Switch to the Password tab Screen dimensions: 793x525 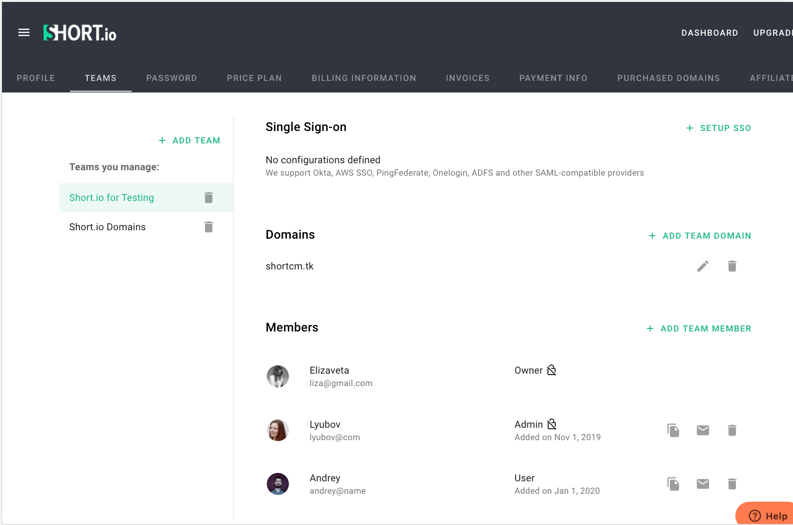pyautogui.click(x=172, y=78)
